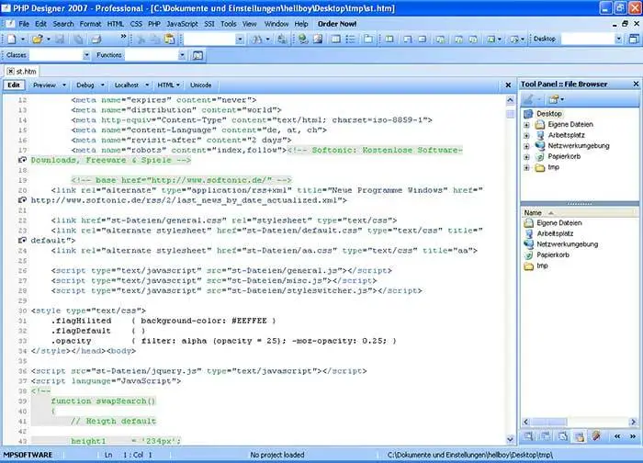Expand the Papierkorb tree node
Screen dimensions: 643x463
[x=527, y=157]
